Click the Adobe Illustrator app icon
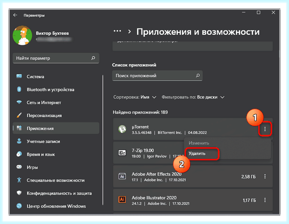Screen dimensions: 289x224 tap(122, 200)
